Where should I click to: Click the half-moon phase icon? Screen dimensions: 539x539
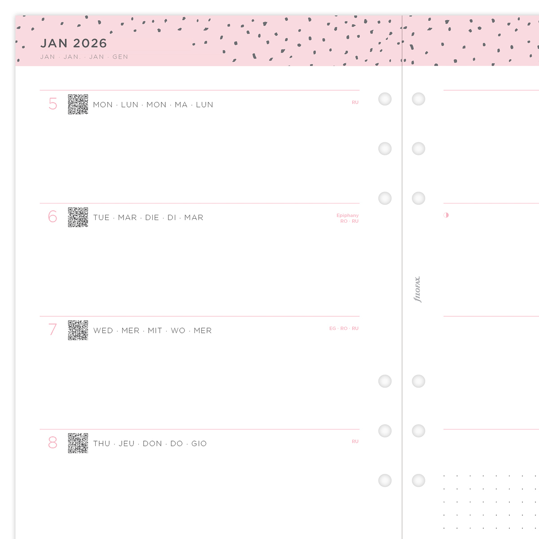click(x=446, y=215)
